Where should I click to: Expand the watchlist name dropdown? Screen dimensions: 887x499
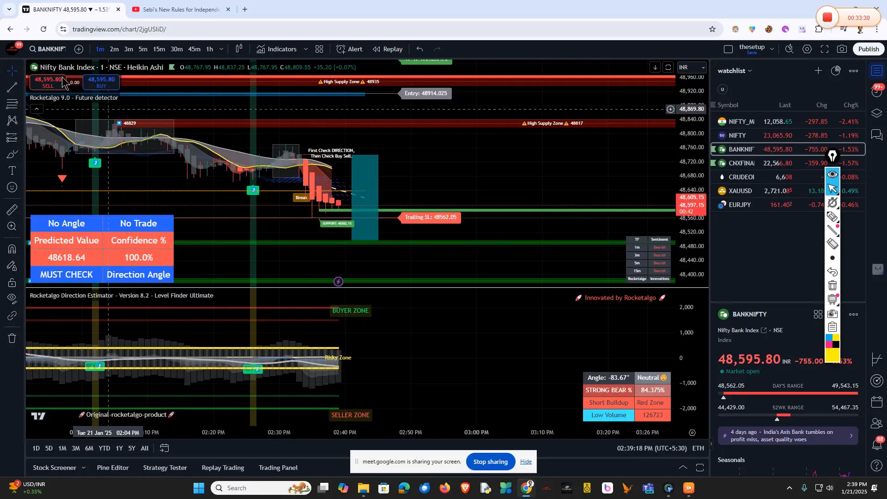pos(735,71)
